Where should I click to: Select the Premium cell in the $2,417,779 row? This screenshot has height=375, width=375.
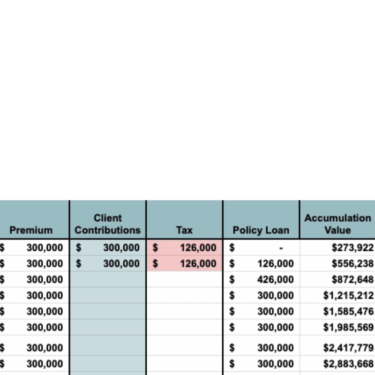click(x=34, y=345)
